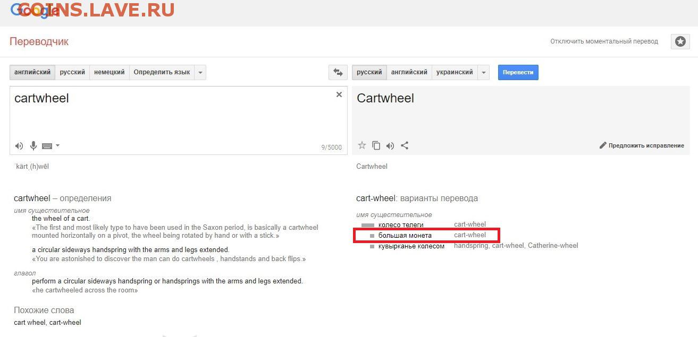Click the phonetic transcription ˈkärtˌ(h)wēl
This screenshot has width=698, height=337.
[x=32, y=166]
